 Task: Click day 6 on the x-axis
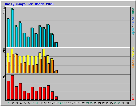pos(29,103)
